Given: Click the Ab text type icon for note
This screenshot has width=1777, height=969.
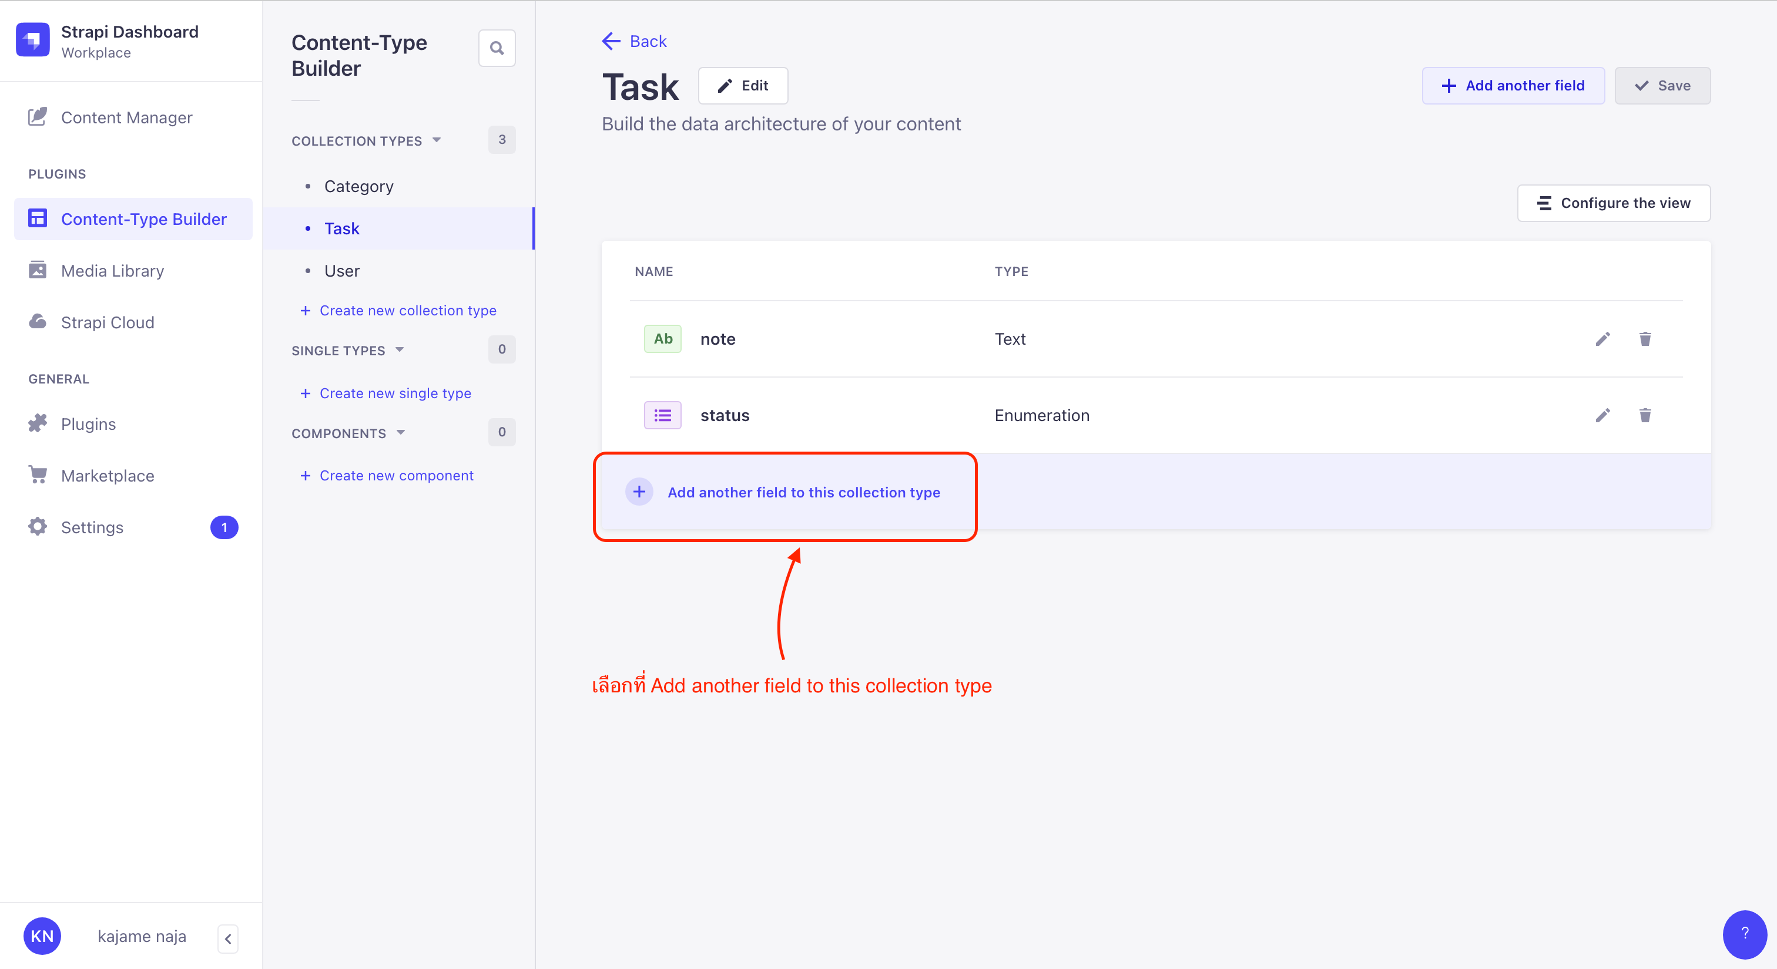Looking at the screenshot, I should [663, 339].
